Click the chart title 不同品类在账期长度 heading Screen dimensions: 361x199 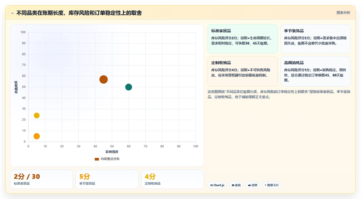79,13
